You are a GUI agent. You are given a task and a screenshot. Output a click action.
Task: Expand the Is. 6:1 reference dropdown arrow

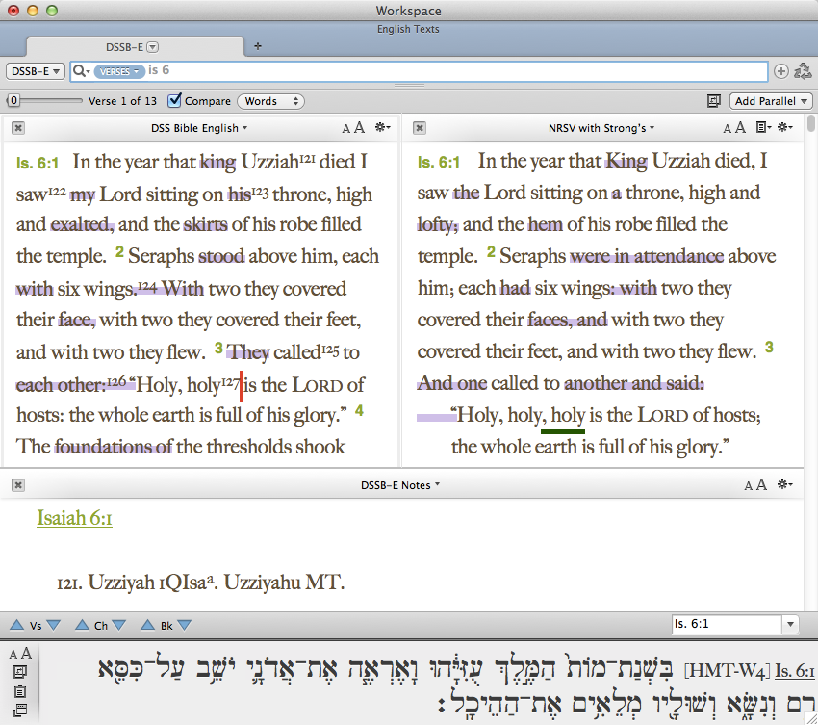point(790,624)
